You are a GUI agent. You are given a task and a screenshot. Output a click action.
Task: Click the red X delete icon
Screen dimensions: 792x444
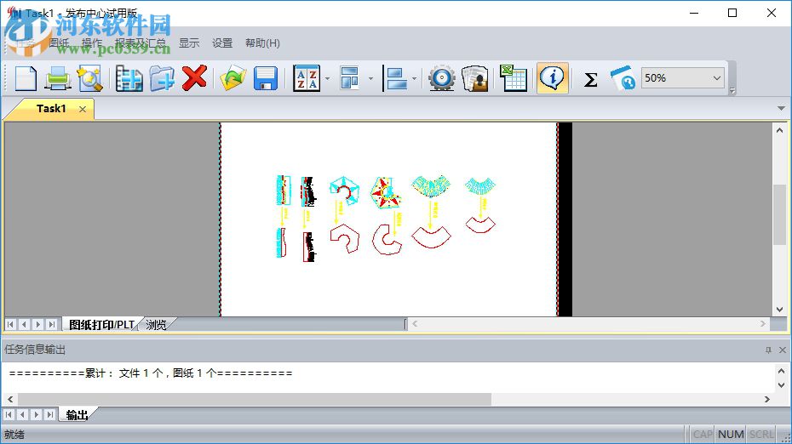pos(194,78)
